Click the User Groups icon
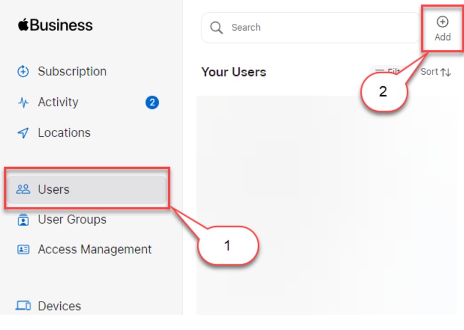The width and height of the screenshot is (464, 330). click(23, 220)
